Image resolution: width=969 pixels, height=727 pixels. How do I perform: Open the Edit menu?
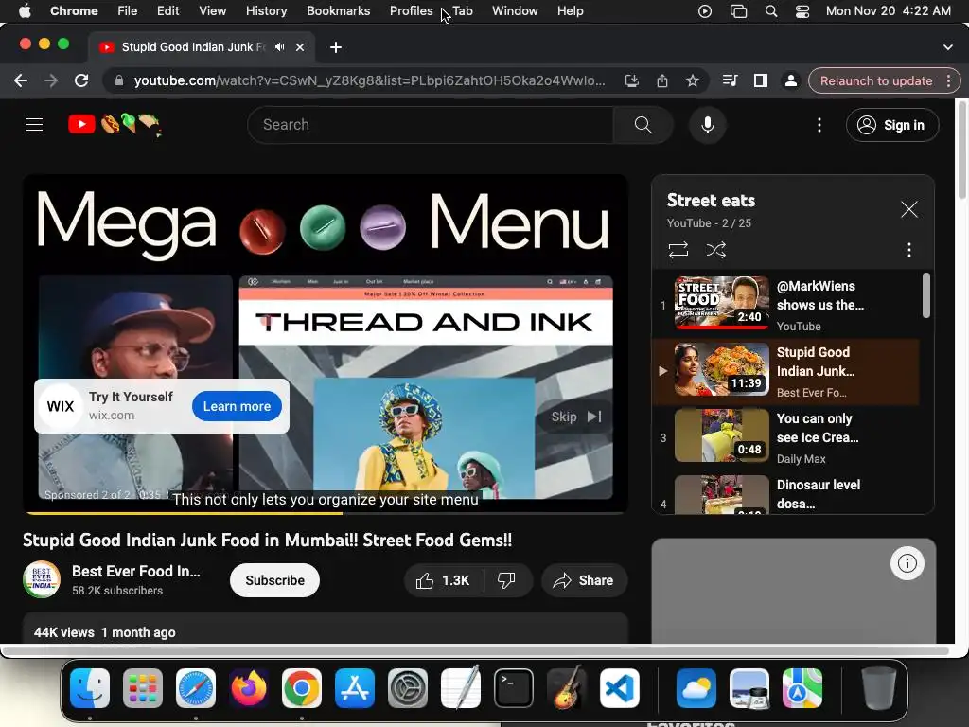[167, 11]
